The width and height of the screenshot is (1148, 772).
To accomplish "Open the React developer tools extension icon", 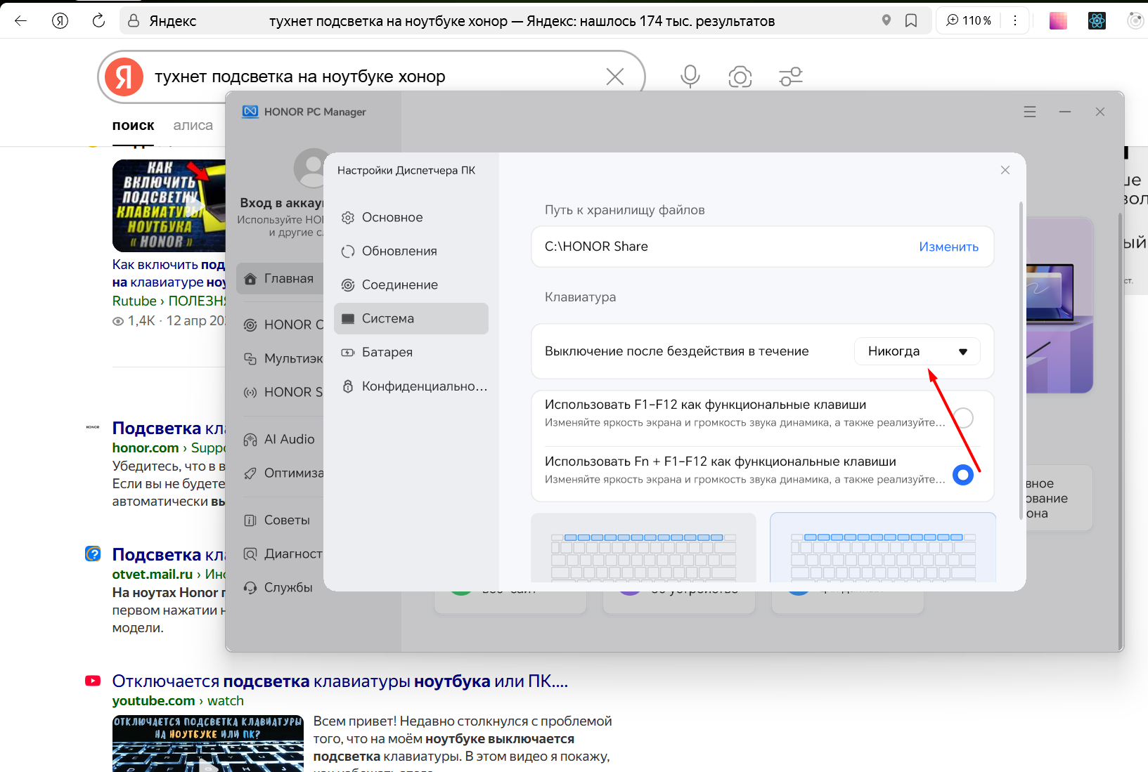I will [x=1097, y=21].
